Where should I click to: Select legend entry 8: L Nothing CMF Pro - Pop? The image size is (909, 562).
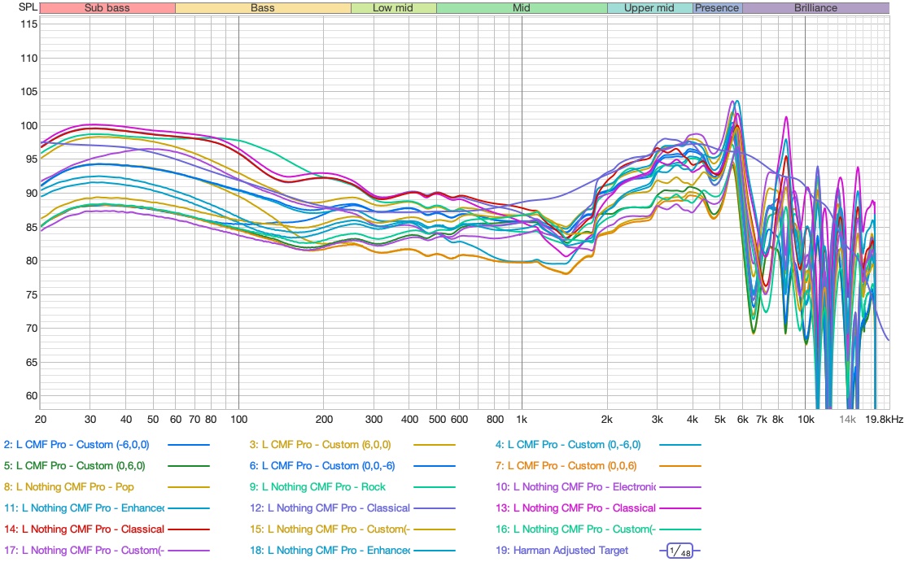[x=69, y=487]
